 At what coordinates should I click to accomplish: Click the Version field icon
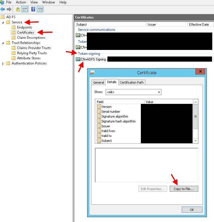click(99, 106)
